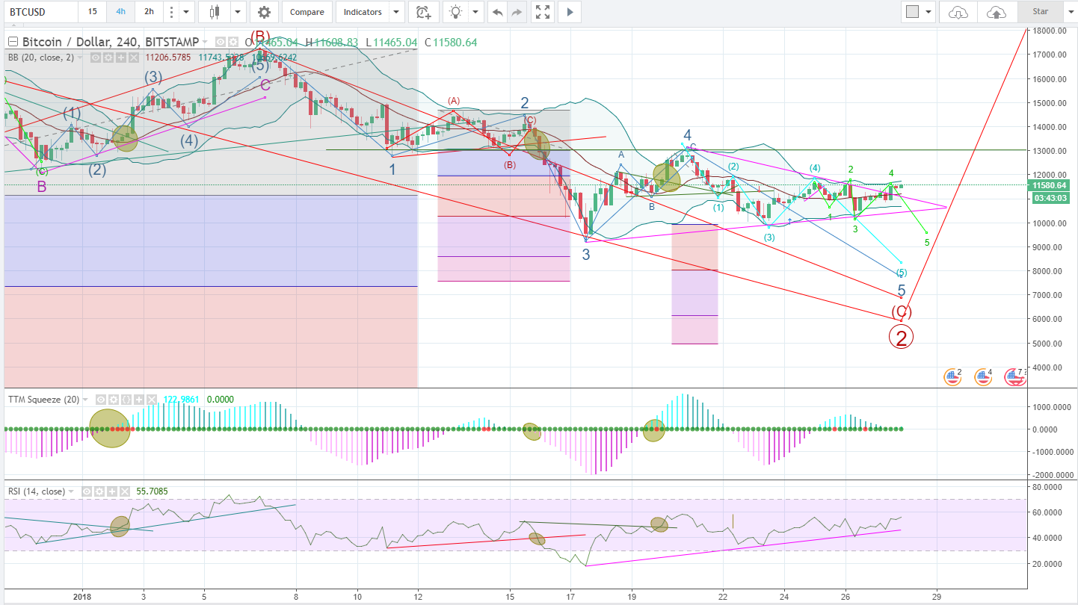Load a chart layout from the cloud
This screenshot has height=605, width=1078.
point(958,12)
